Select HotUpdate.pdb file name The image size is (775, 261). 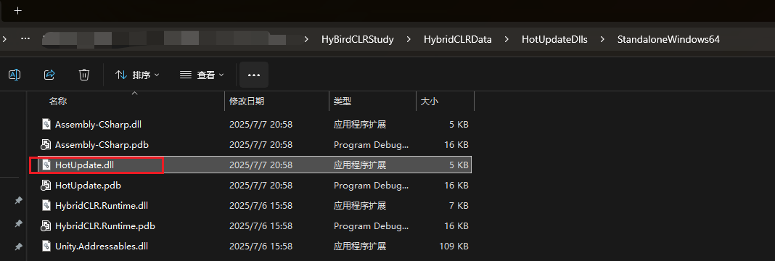pos(88,186)
